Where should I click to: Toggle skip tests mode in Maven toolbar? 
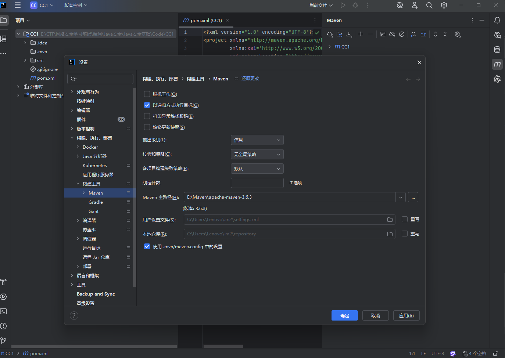pyautogui.click(x=402, y=34)
